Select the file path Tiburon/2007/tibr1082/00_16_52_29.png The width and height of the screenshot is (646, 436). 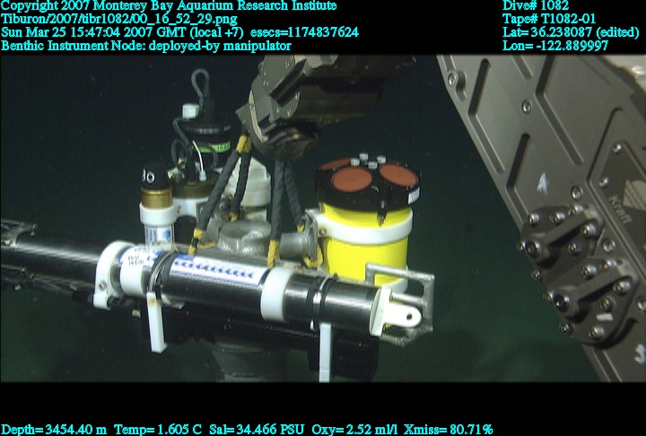click(x=119, y=20)
